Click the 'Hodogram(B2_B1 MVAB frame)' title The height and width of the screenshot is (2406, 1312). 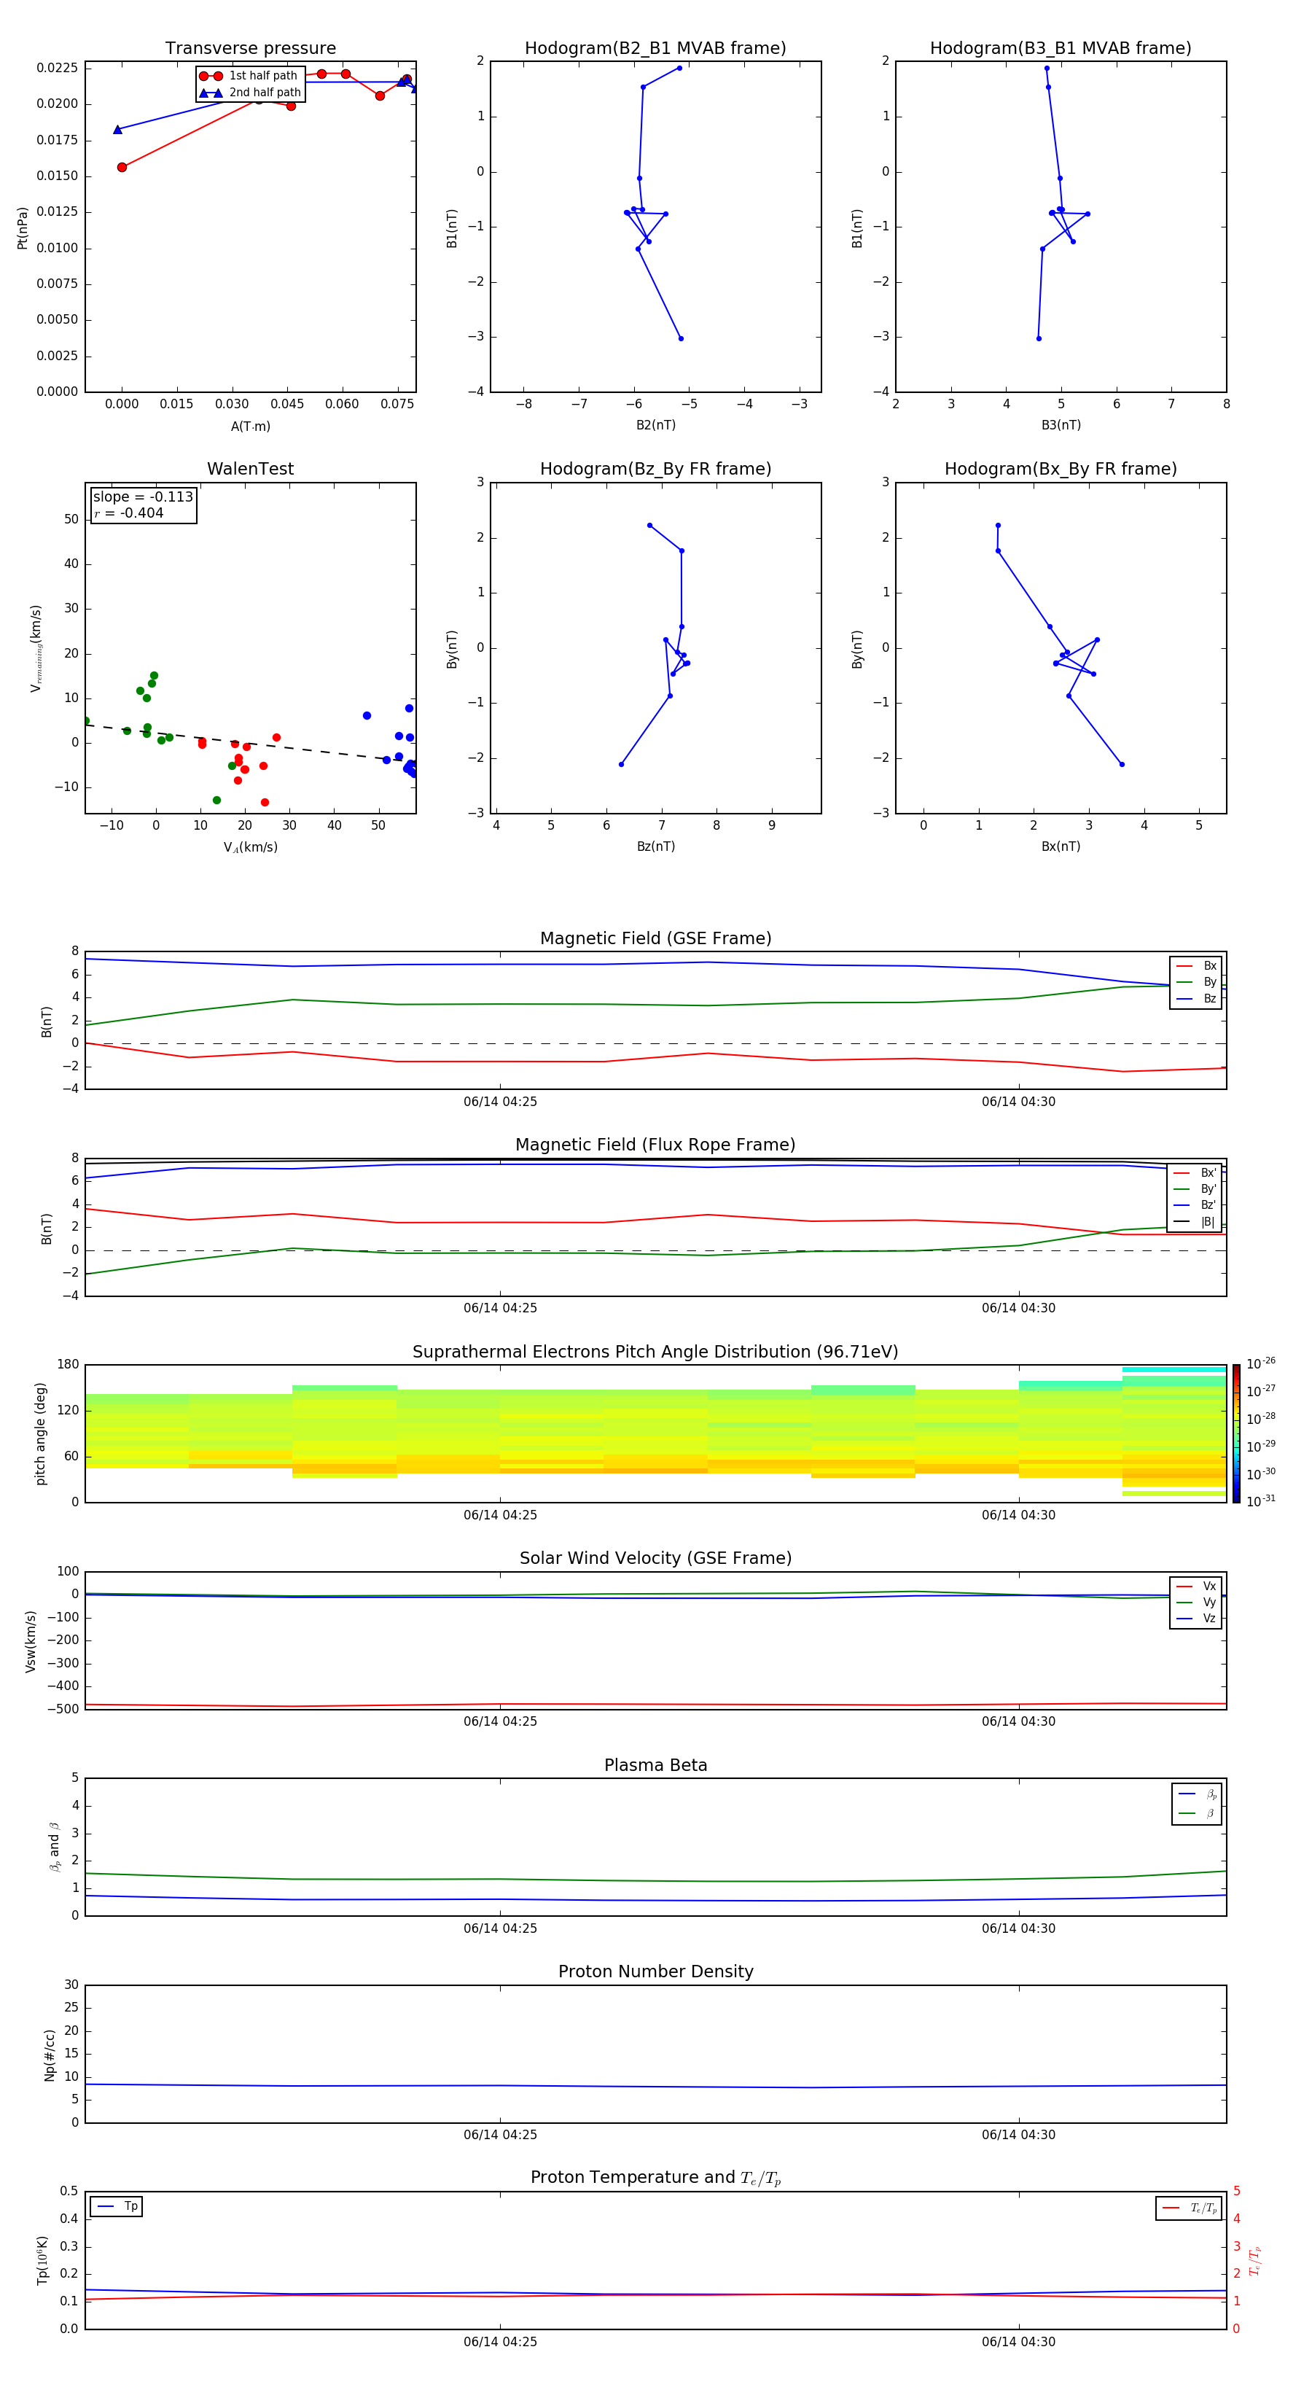point(655,49)
